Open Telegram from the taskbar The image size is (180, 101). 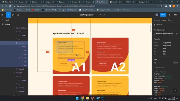click(98, 98)
